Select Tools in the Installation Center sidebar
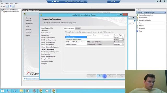The height and width of the screenshot is (93, 167). (27, 26)
